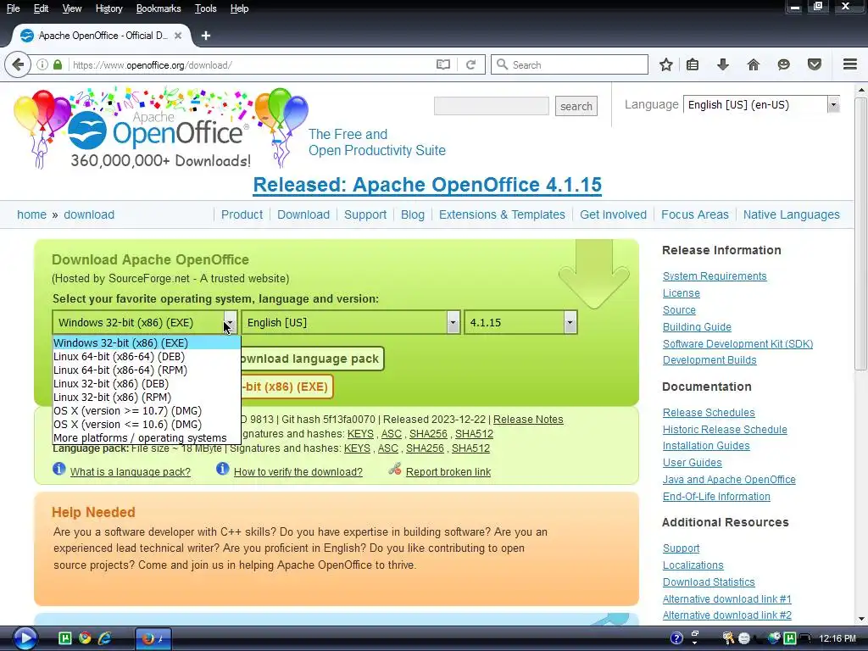Click scrollbar down arrow
The image size is (868, 651).
(x=861, y=619)
